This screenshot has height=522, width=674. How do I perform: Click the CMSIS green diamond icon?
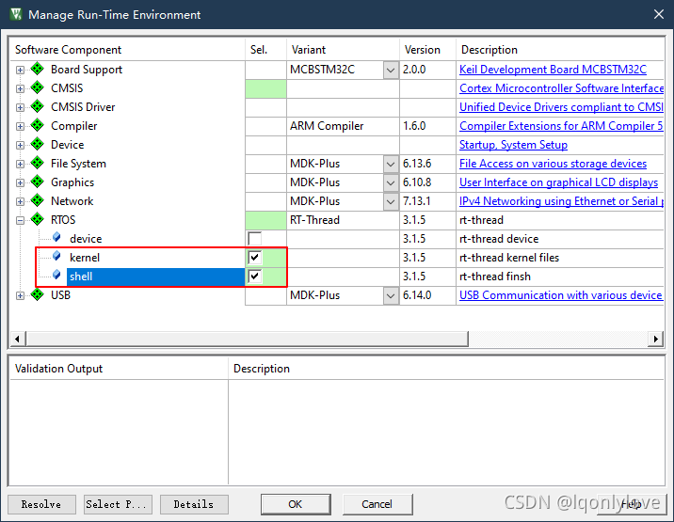(x=38, y=87)
